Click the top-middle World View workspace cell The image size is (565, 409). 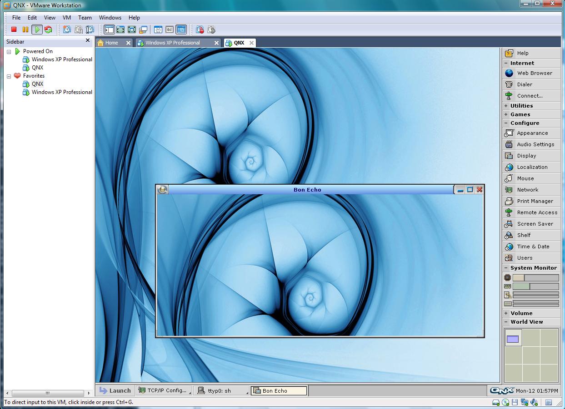click(531, 338)
